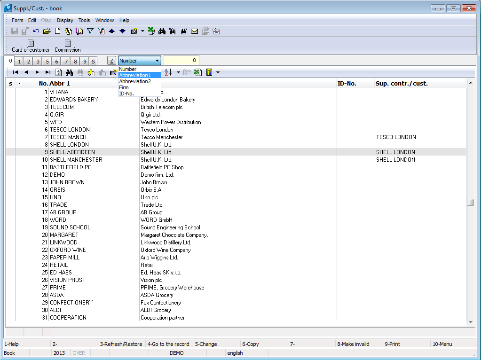
Task: Click the 9-Print function key label
Action: pos(392,344)
